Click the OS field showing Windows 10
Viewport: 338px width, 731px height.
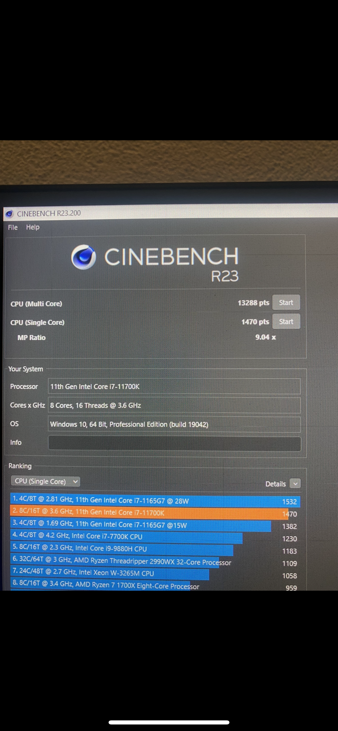174,424
